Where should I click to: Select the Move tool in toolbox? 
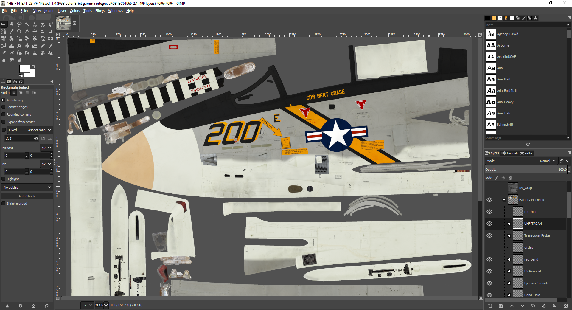[35, 31]
